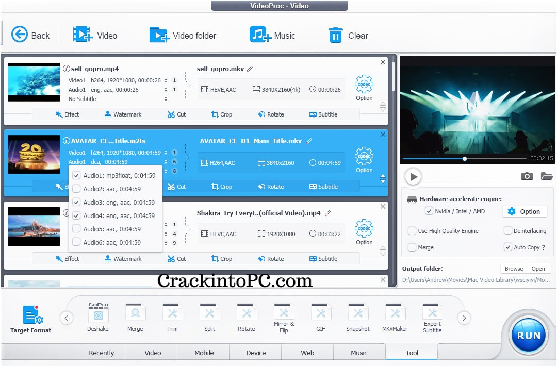Select the Snapshot tool in the toolbox
The image size is (557, 366).
coord(358,318)
